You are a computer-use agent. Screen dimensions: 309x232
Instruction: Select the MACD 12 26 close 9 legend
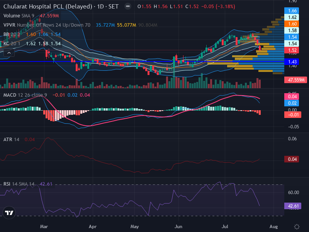(x=25, y=95)
